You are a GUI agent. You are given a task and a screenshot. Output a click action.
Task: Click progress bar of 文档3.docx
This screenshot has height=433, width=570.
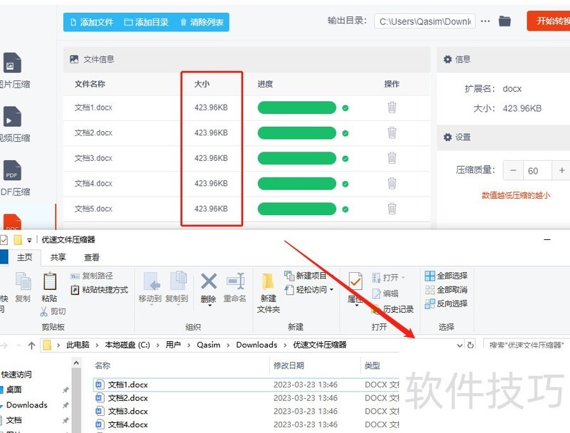(296, 158)
